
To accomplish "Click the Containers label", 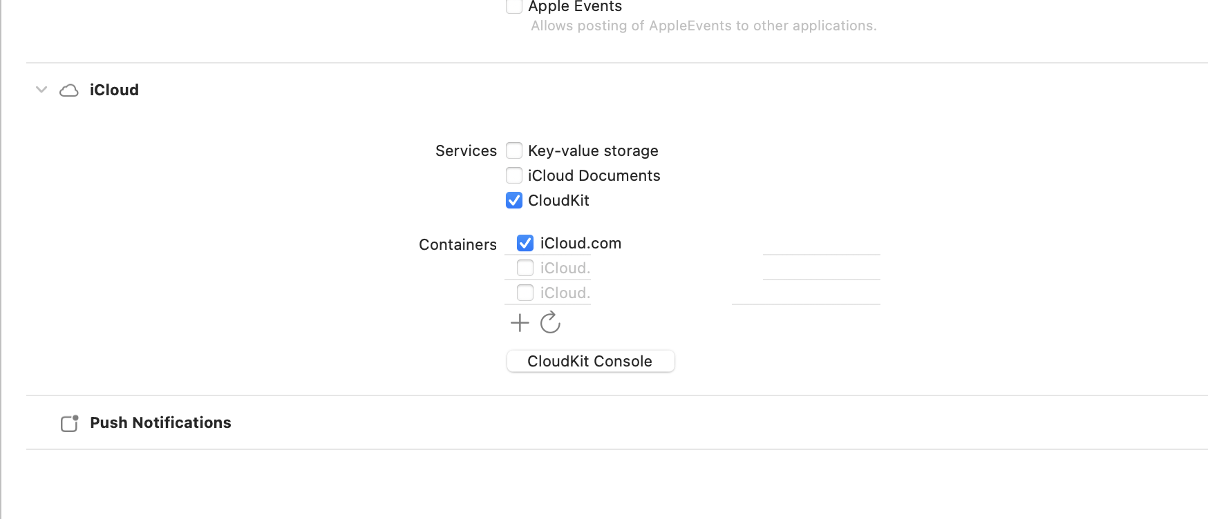I will coord(457,244).
